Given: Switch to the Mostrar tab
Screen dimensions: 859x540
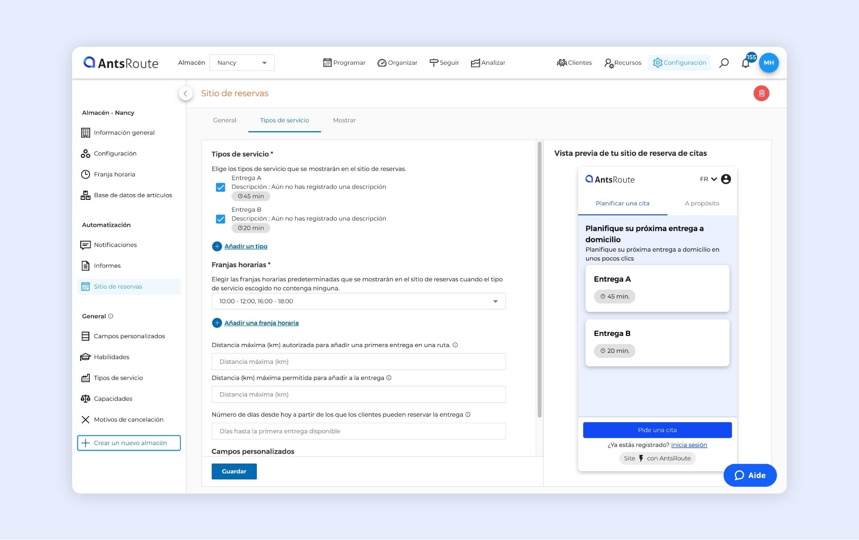Looking at the screenshot, I should coord(344,120).
